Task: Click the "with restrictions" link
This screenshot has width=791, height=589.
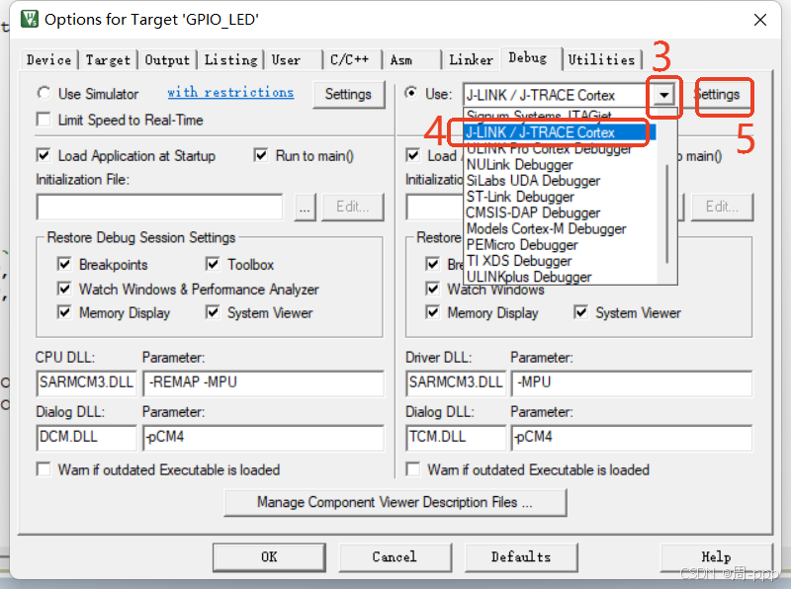Action: point(230,93)
